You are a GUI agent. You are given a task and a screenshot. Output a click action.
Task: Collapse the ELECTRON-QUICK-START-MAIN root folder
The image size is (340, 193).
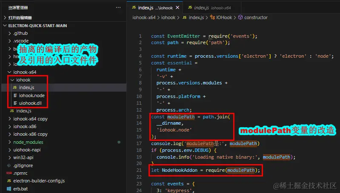[5, 26]
